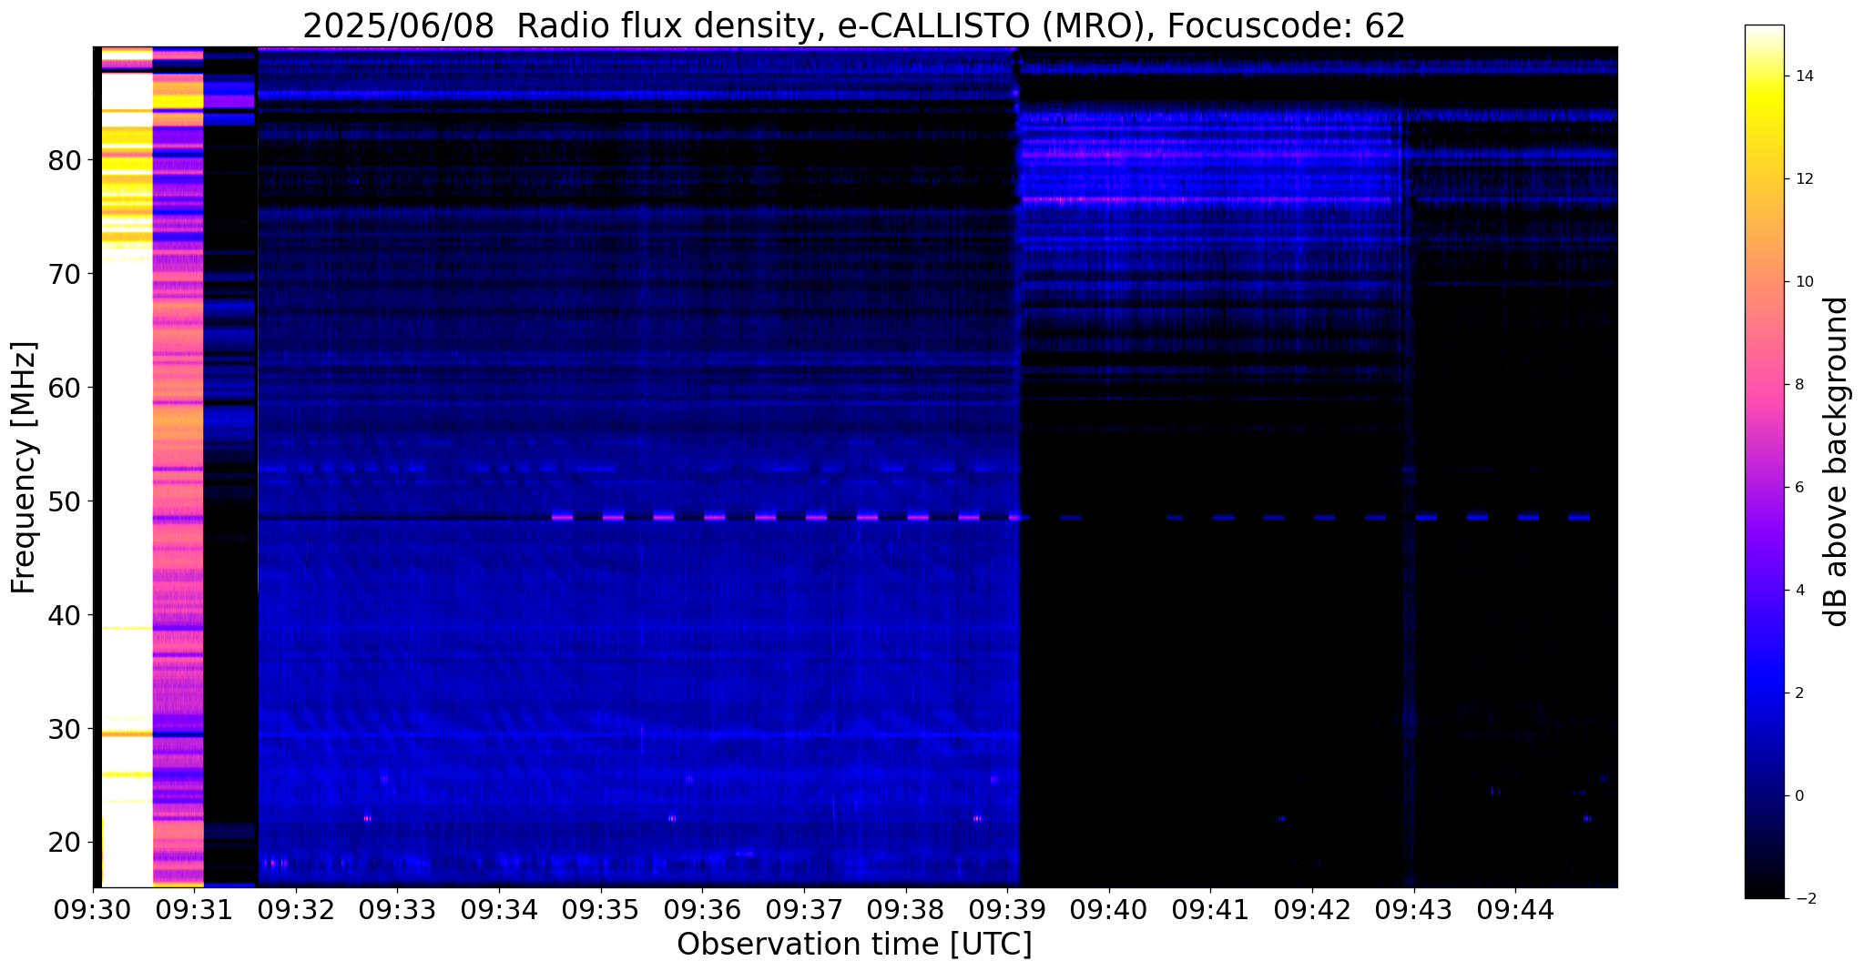This screenshot has height=971, width=1864.
Task: Click the 09:35 time tick label
Action: click(601, 909)
